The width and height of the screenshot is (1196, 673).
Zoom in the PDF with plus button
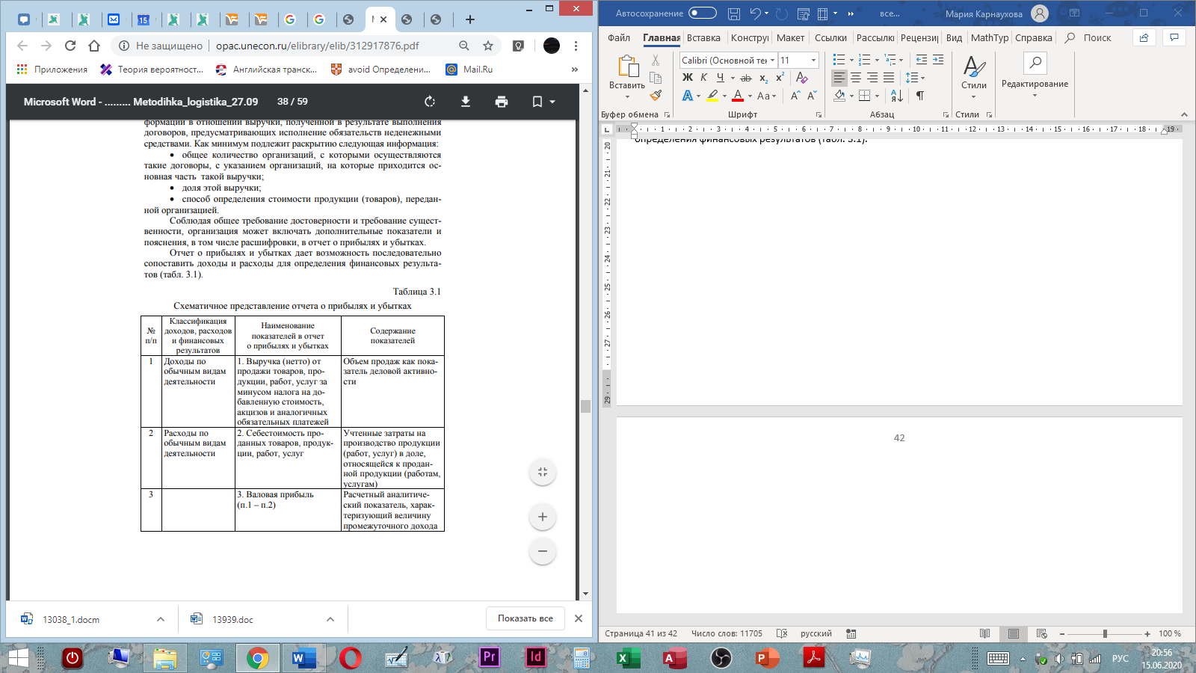pyautogui.click(x=543, y=517)
